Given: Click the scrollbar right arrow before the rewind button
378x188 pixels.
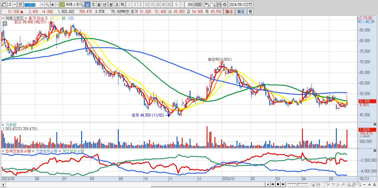Looking at the screenshot, I should pos(267,184).
